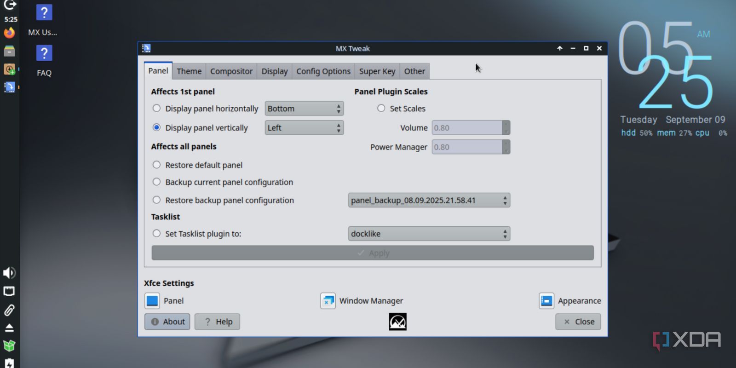
Task: Open Xfce Panel settings label
Action: point(173,301)
